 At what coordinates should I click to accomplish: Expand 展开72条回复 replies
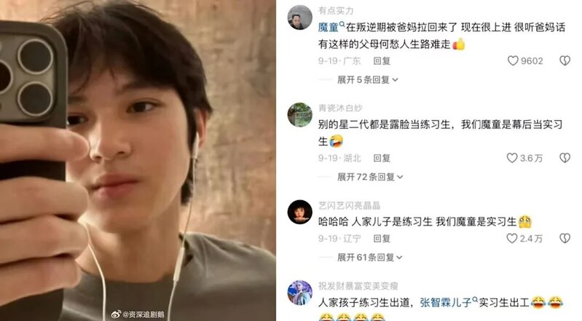[x=370, y=177]
